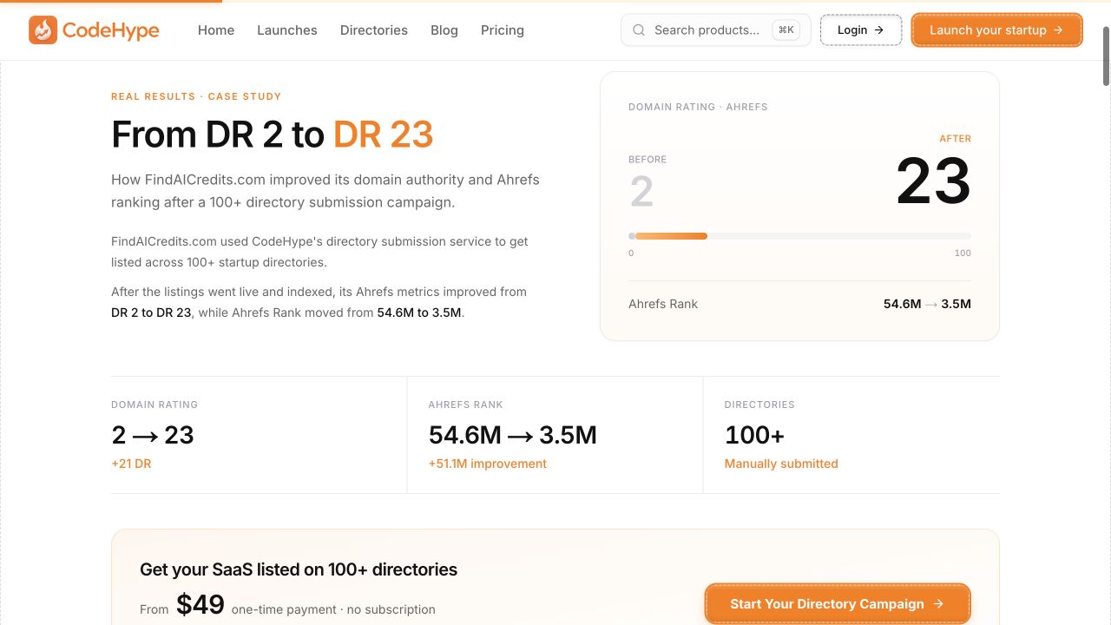The height and width of the screenshot is (625, 1111).
Task: Open the Pricing page
Action: 503,30
